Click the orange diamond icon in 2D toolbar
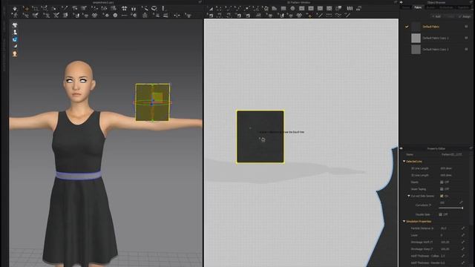 click(x=310, y=16)
